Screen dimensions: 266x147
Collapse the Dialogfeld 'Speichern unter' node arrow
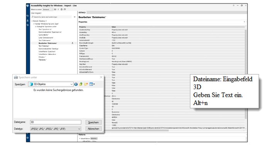click(x=36, y=27)
